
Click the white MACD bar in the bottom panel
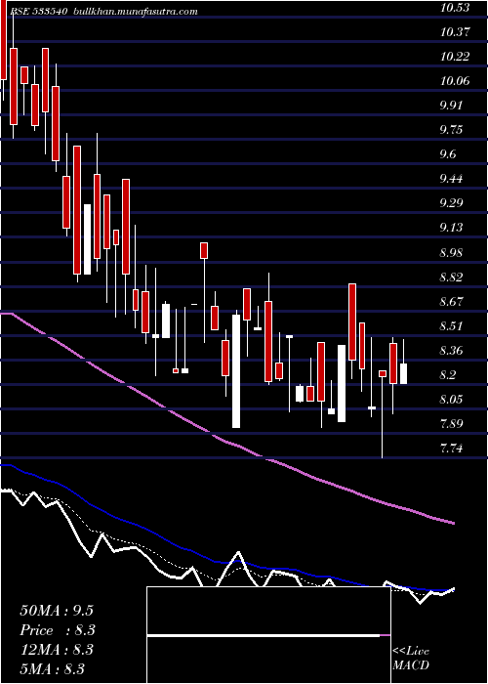pyautogui.click(x=264, y=636)
